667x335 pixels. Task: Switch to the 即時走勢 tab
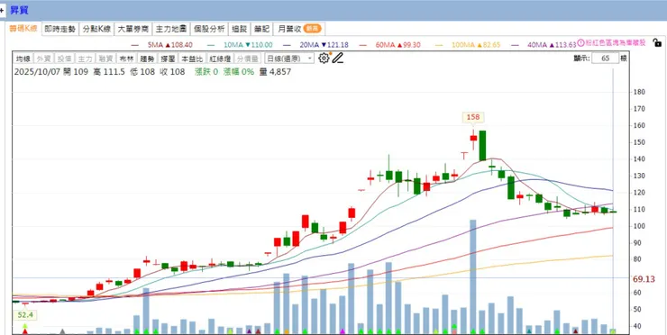pos(60,29)
